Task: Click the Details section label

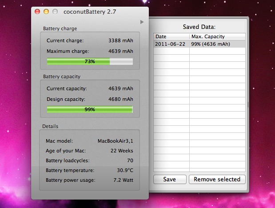Action: (50, 126)
